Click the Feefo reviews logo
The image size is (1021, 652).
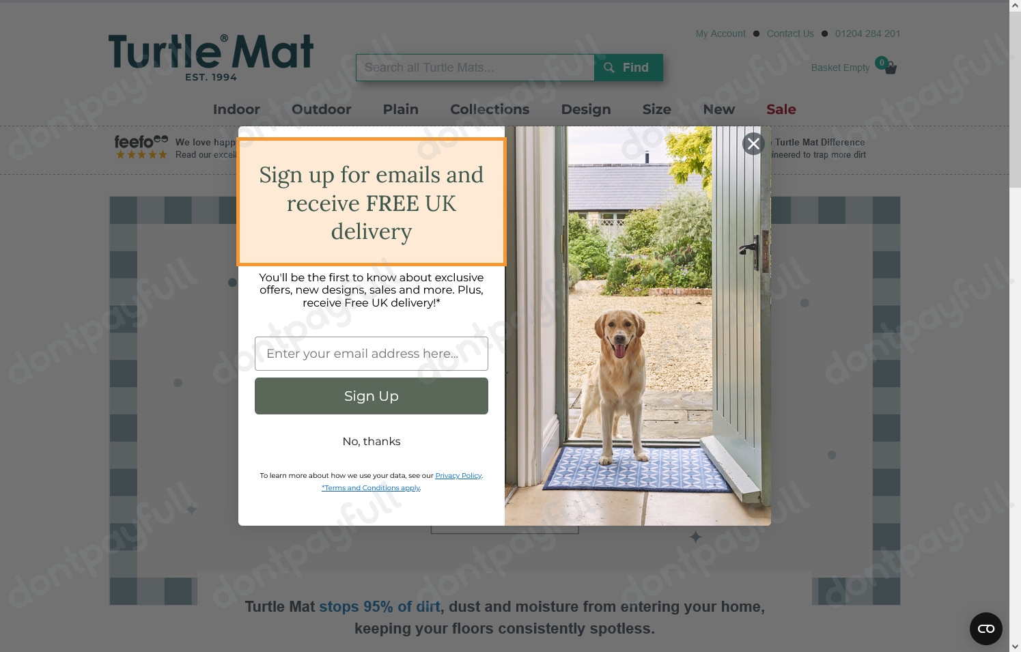[141, 146]
